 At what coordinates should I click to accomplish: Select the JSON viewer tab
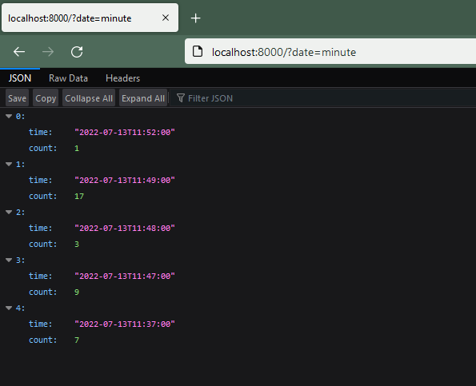pyautogui.click(x=20, y=78)
